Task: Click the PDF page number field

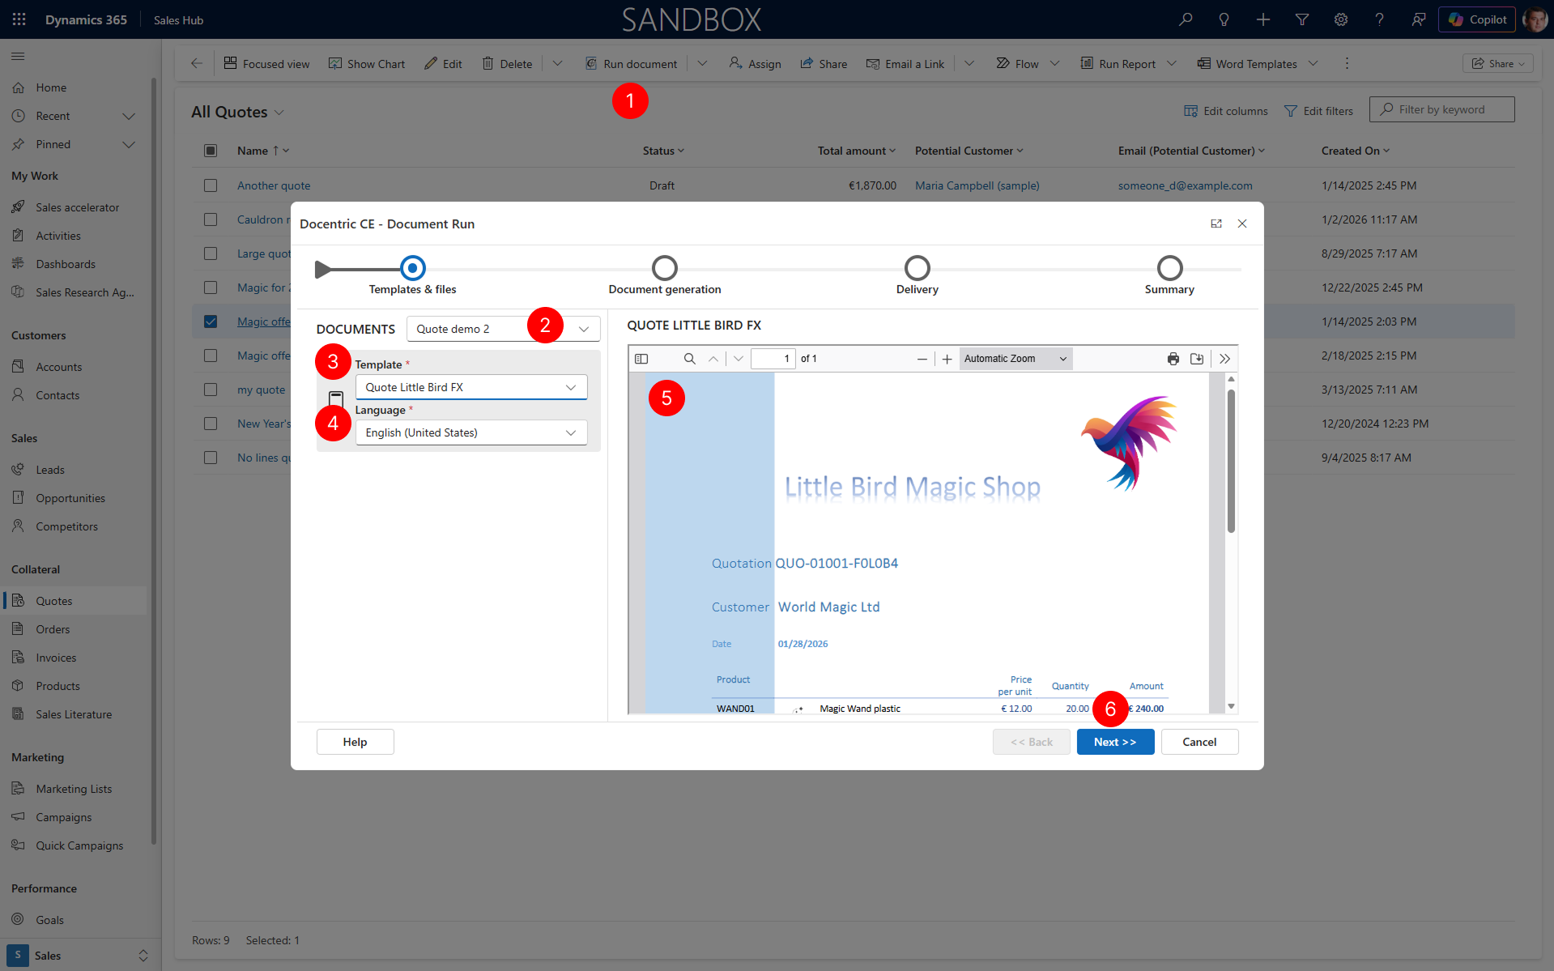Action: 773,359
